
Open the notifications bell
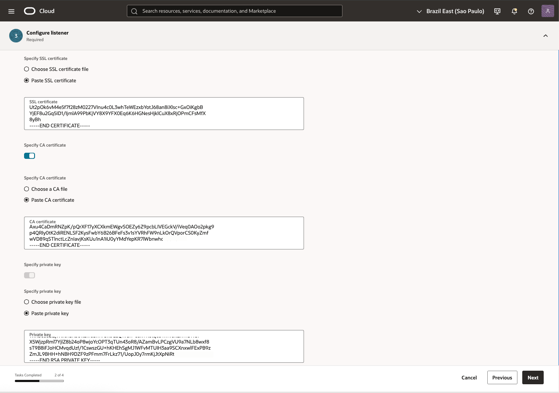point(514,11)
